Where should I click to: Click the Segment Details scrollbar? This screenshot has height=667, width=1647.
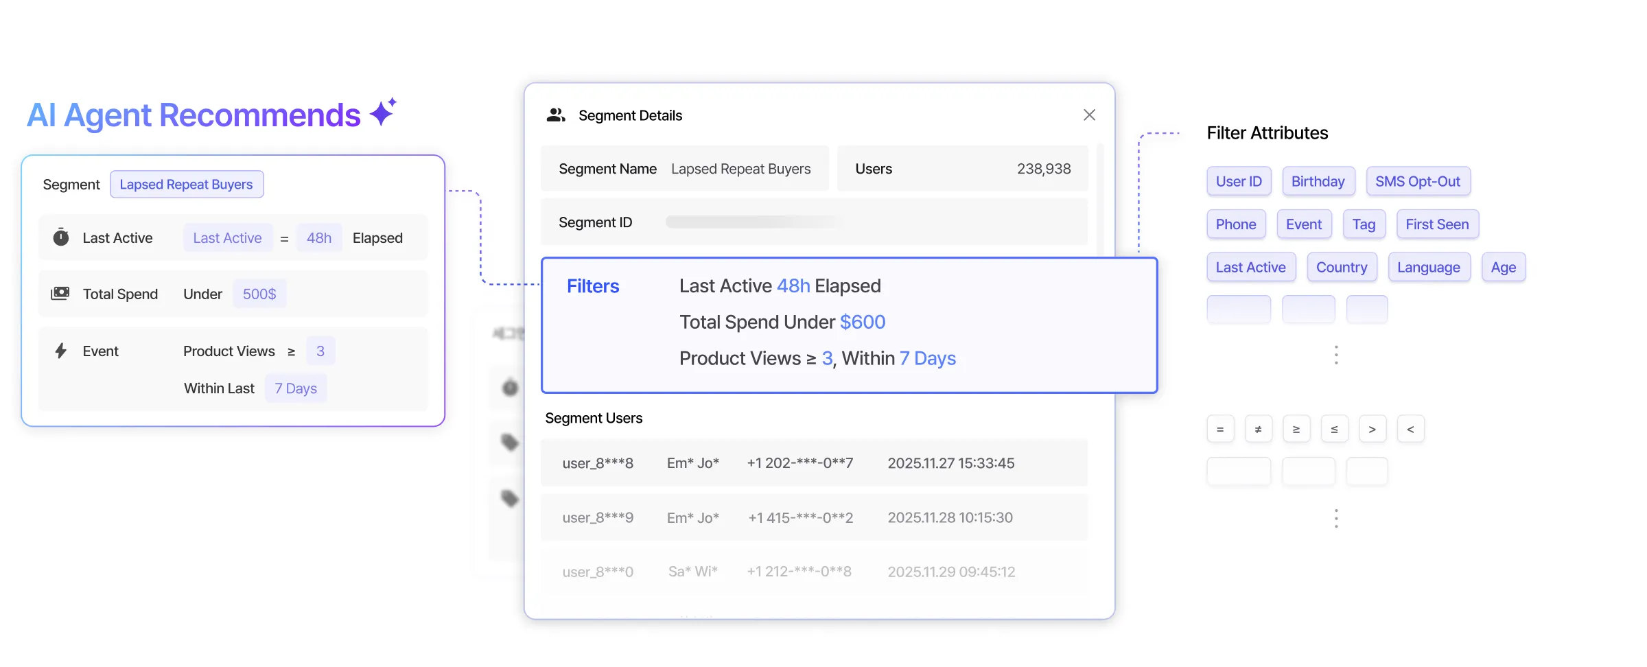tap(1101, 199)
